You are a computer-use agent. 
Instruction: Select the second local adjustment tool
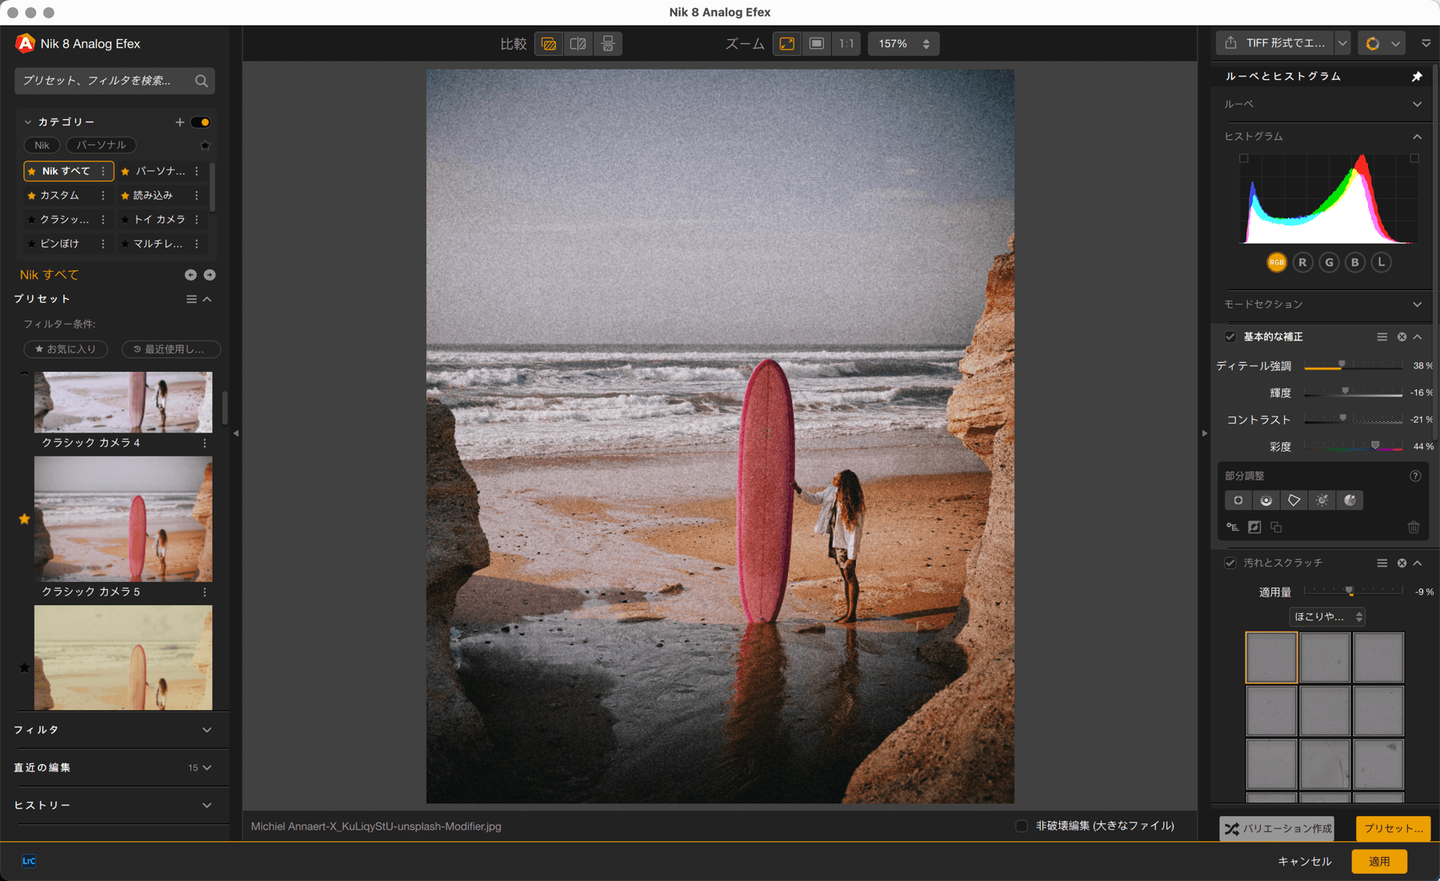1266,500
